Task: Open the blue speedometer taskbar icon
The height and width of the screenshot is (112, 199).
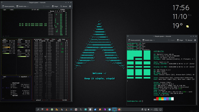Action: coord(110,110)
